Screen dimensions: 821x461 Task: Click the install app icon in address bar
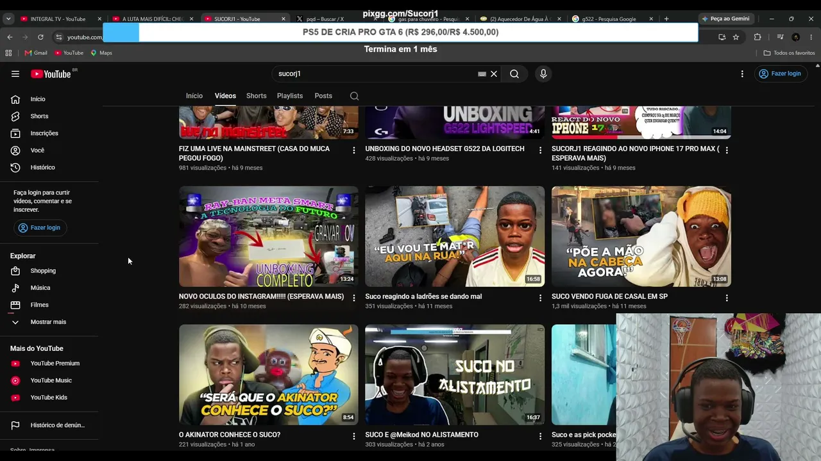722,37
